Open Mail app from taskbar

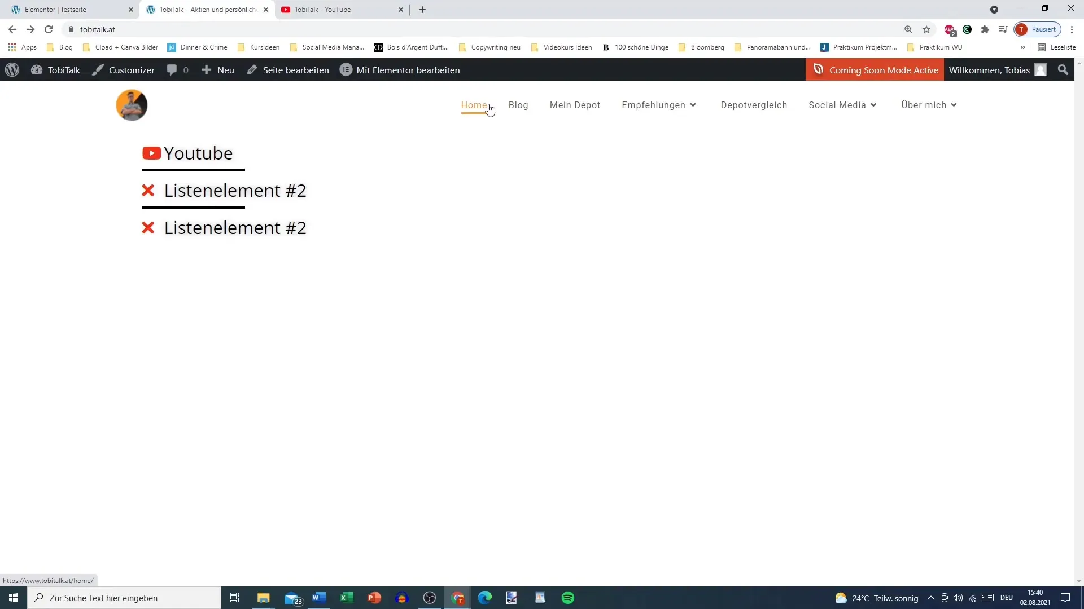[292, 598]
